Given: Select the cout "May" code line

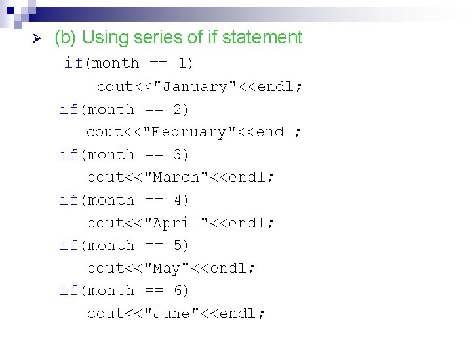Looking at the screenshot, I should point(172,268).
